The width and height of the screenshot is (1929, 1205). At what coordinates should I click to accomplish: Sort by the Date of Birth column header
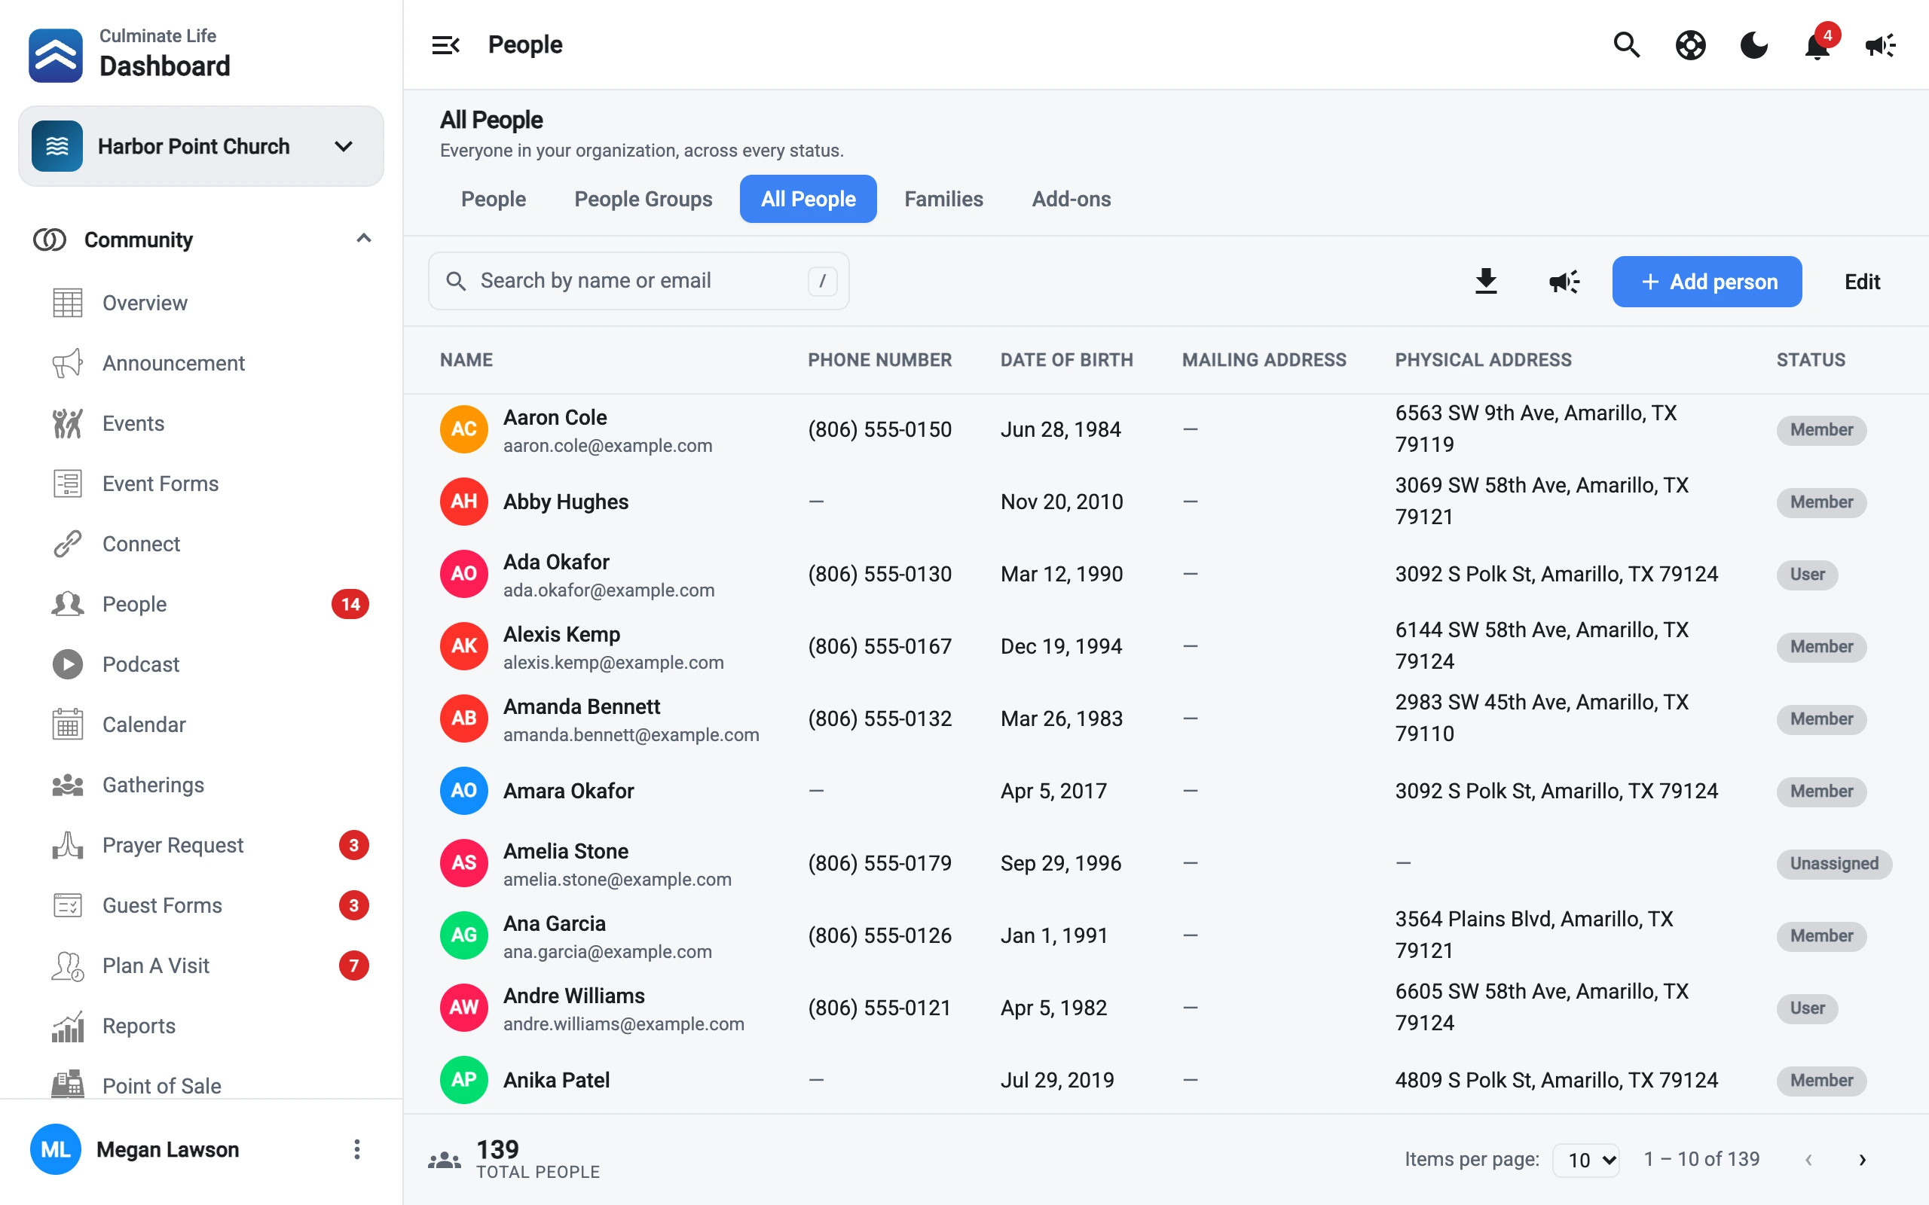[1066, 360]
